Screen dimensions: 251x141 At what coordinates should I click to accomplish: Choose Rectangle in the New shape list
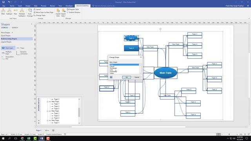click(113, 68)
